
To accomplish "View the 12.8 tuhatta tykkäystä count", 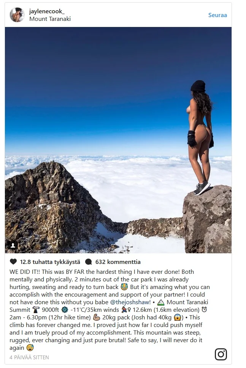I will coord(50,262).
